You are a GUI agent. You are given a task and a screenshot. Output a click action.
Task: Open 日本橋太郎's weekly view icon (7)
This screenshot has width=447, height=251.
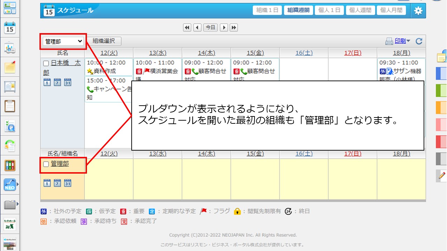coord(57,83)
